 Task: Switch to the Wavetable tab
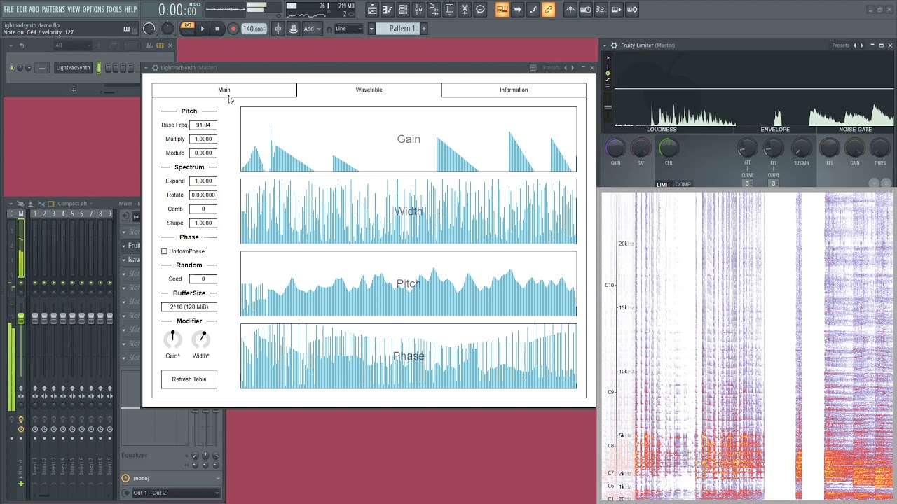click(x=369, y=90)
